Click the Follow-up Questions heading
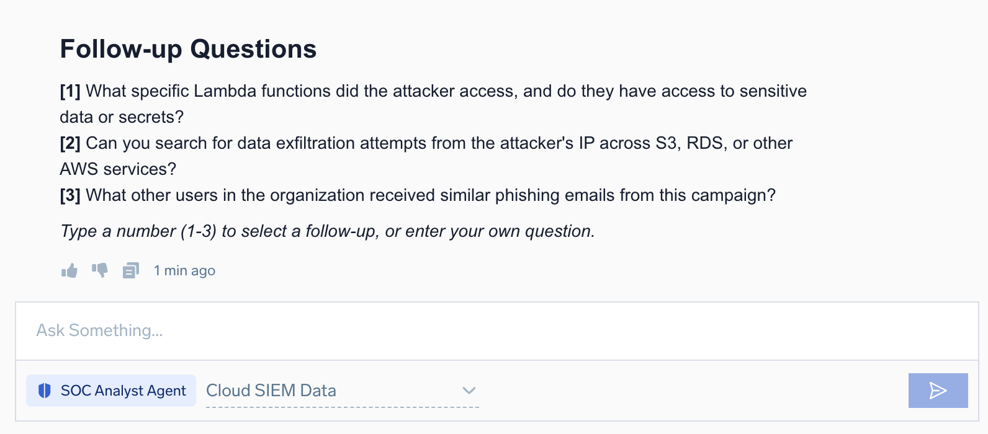 pyautogui.click(x=188, y=49)
